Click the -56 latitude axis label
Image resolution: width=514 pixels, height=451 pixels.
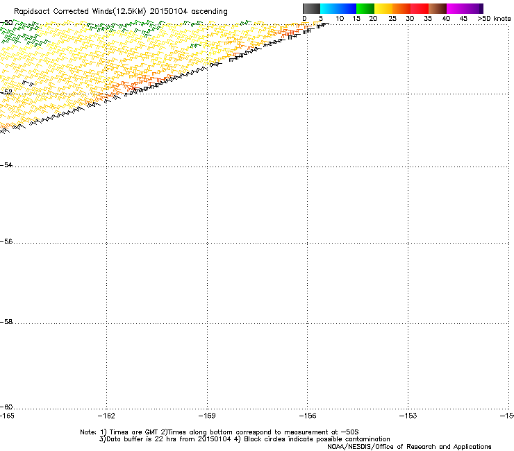pyautogui.click(x=6, y=241)
